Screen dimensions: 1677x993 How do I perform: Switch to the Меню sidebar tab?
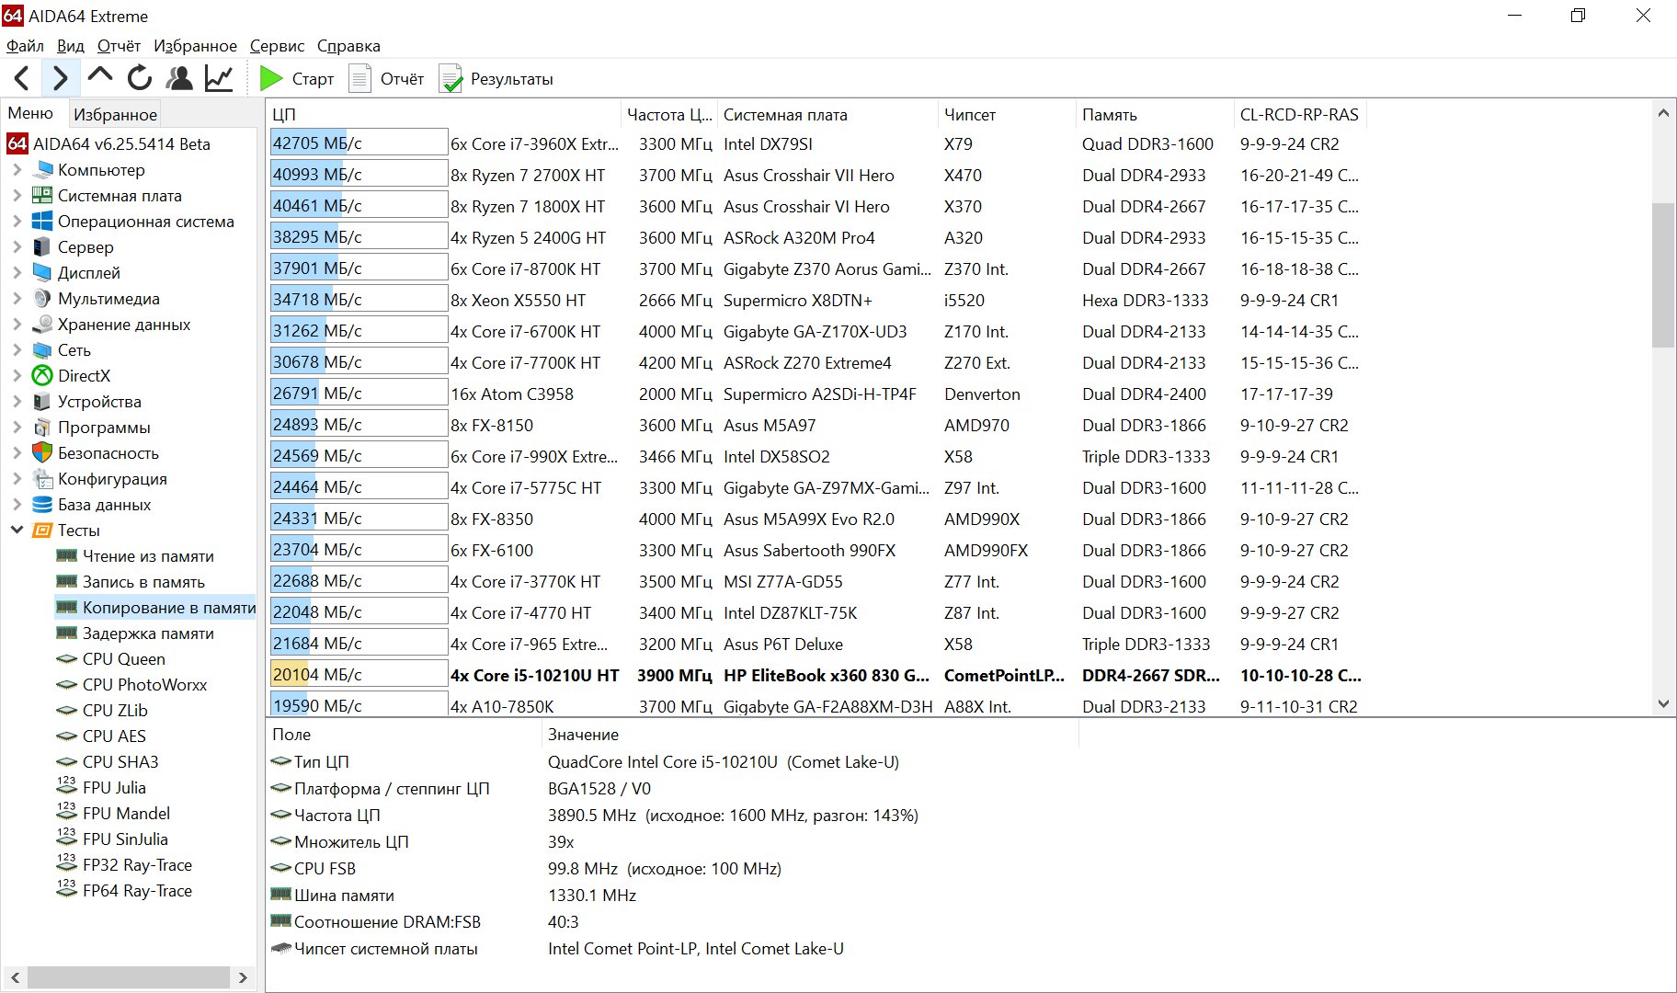[x=31, y=113]
